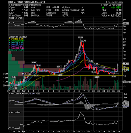The width and height of the screenshot is (131, 133).
Task: Select the 14.25 low price label
Action: click(97, 77)
